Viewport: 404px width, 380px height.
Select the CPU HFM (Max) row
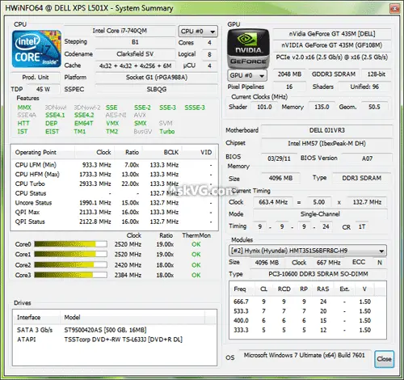pos(114,175)
